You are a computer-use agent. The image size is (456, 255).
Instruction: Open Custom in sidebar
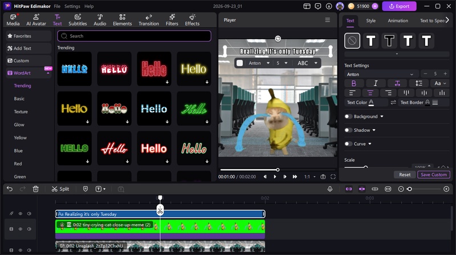click(28, 61)
